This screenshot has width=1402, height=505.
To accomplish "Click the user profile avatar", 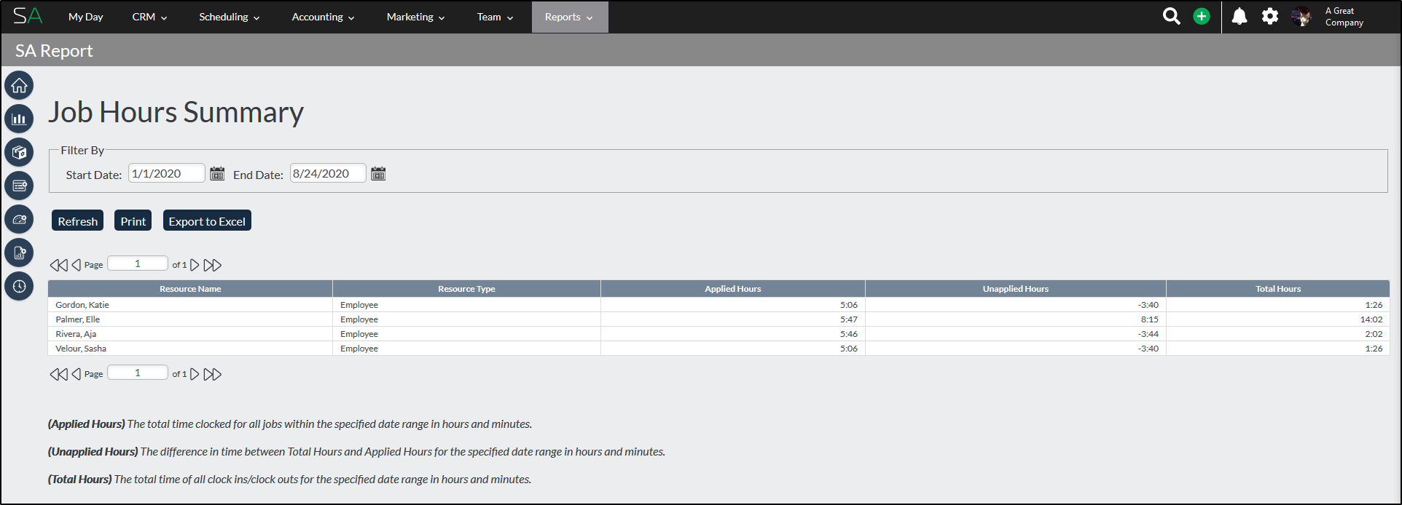I will click(1301, 16).
